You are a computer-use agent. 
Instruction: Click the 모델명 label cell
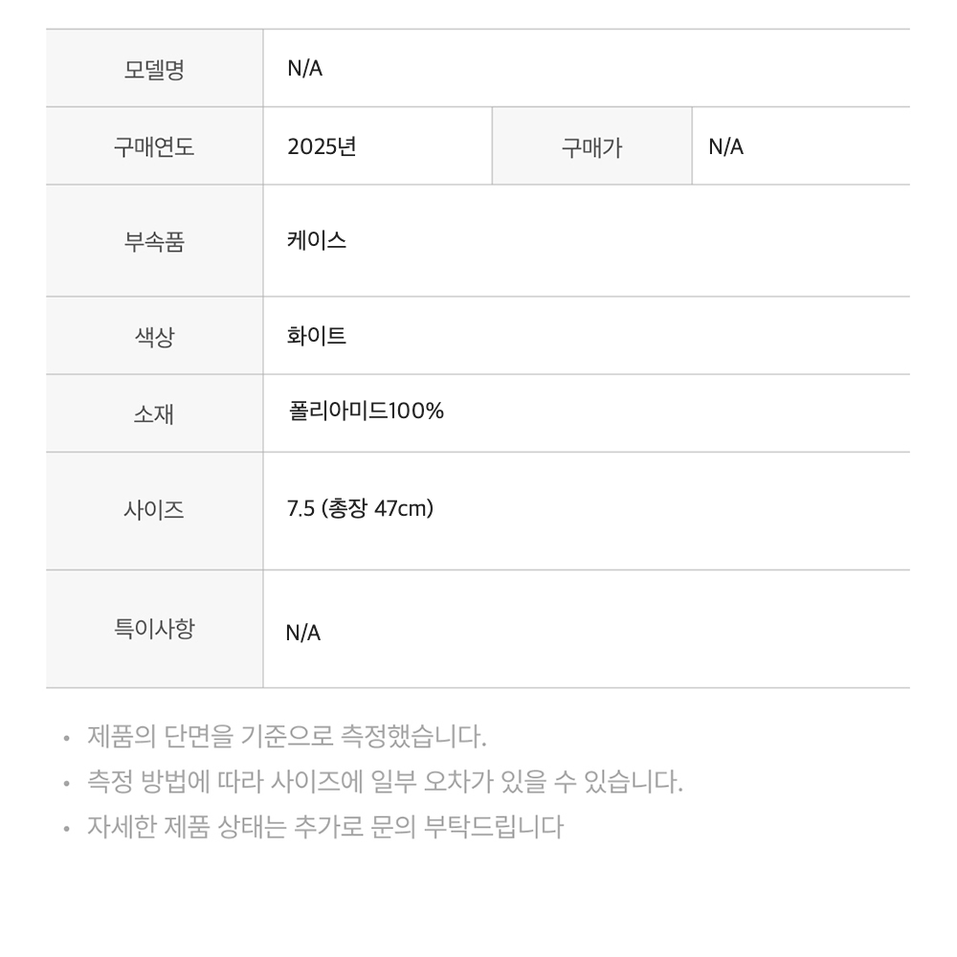click(154, 68)
